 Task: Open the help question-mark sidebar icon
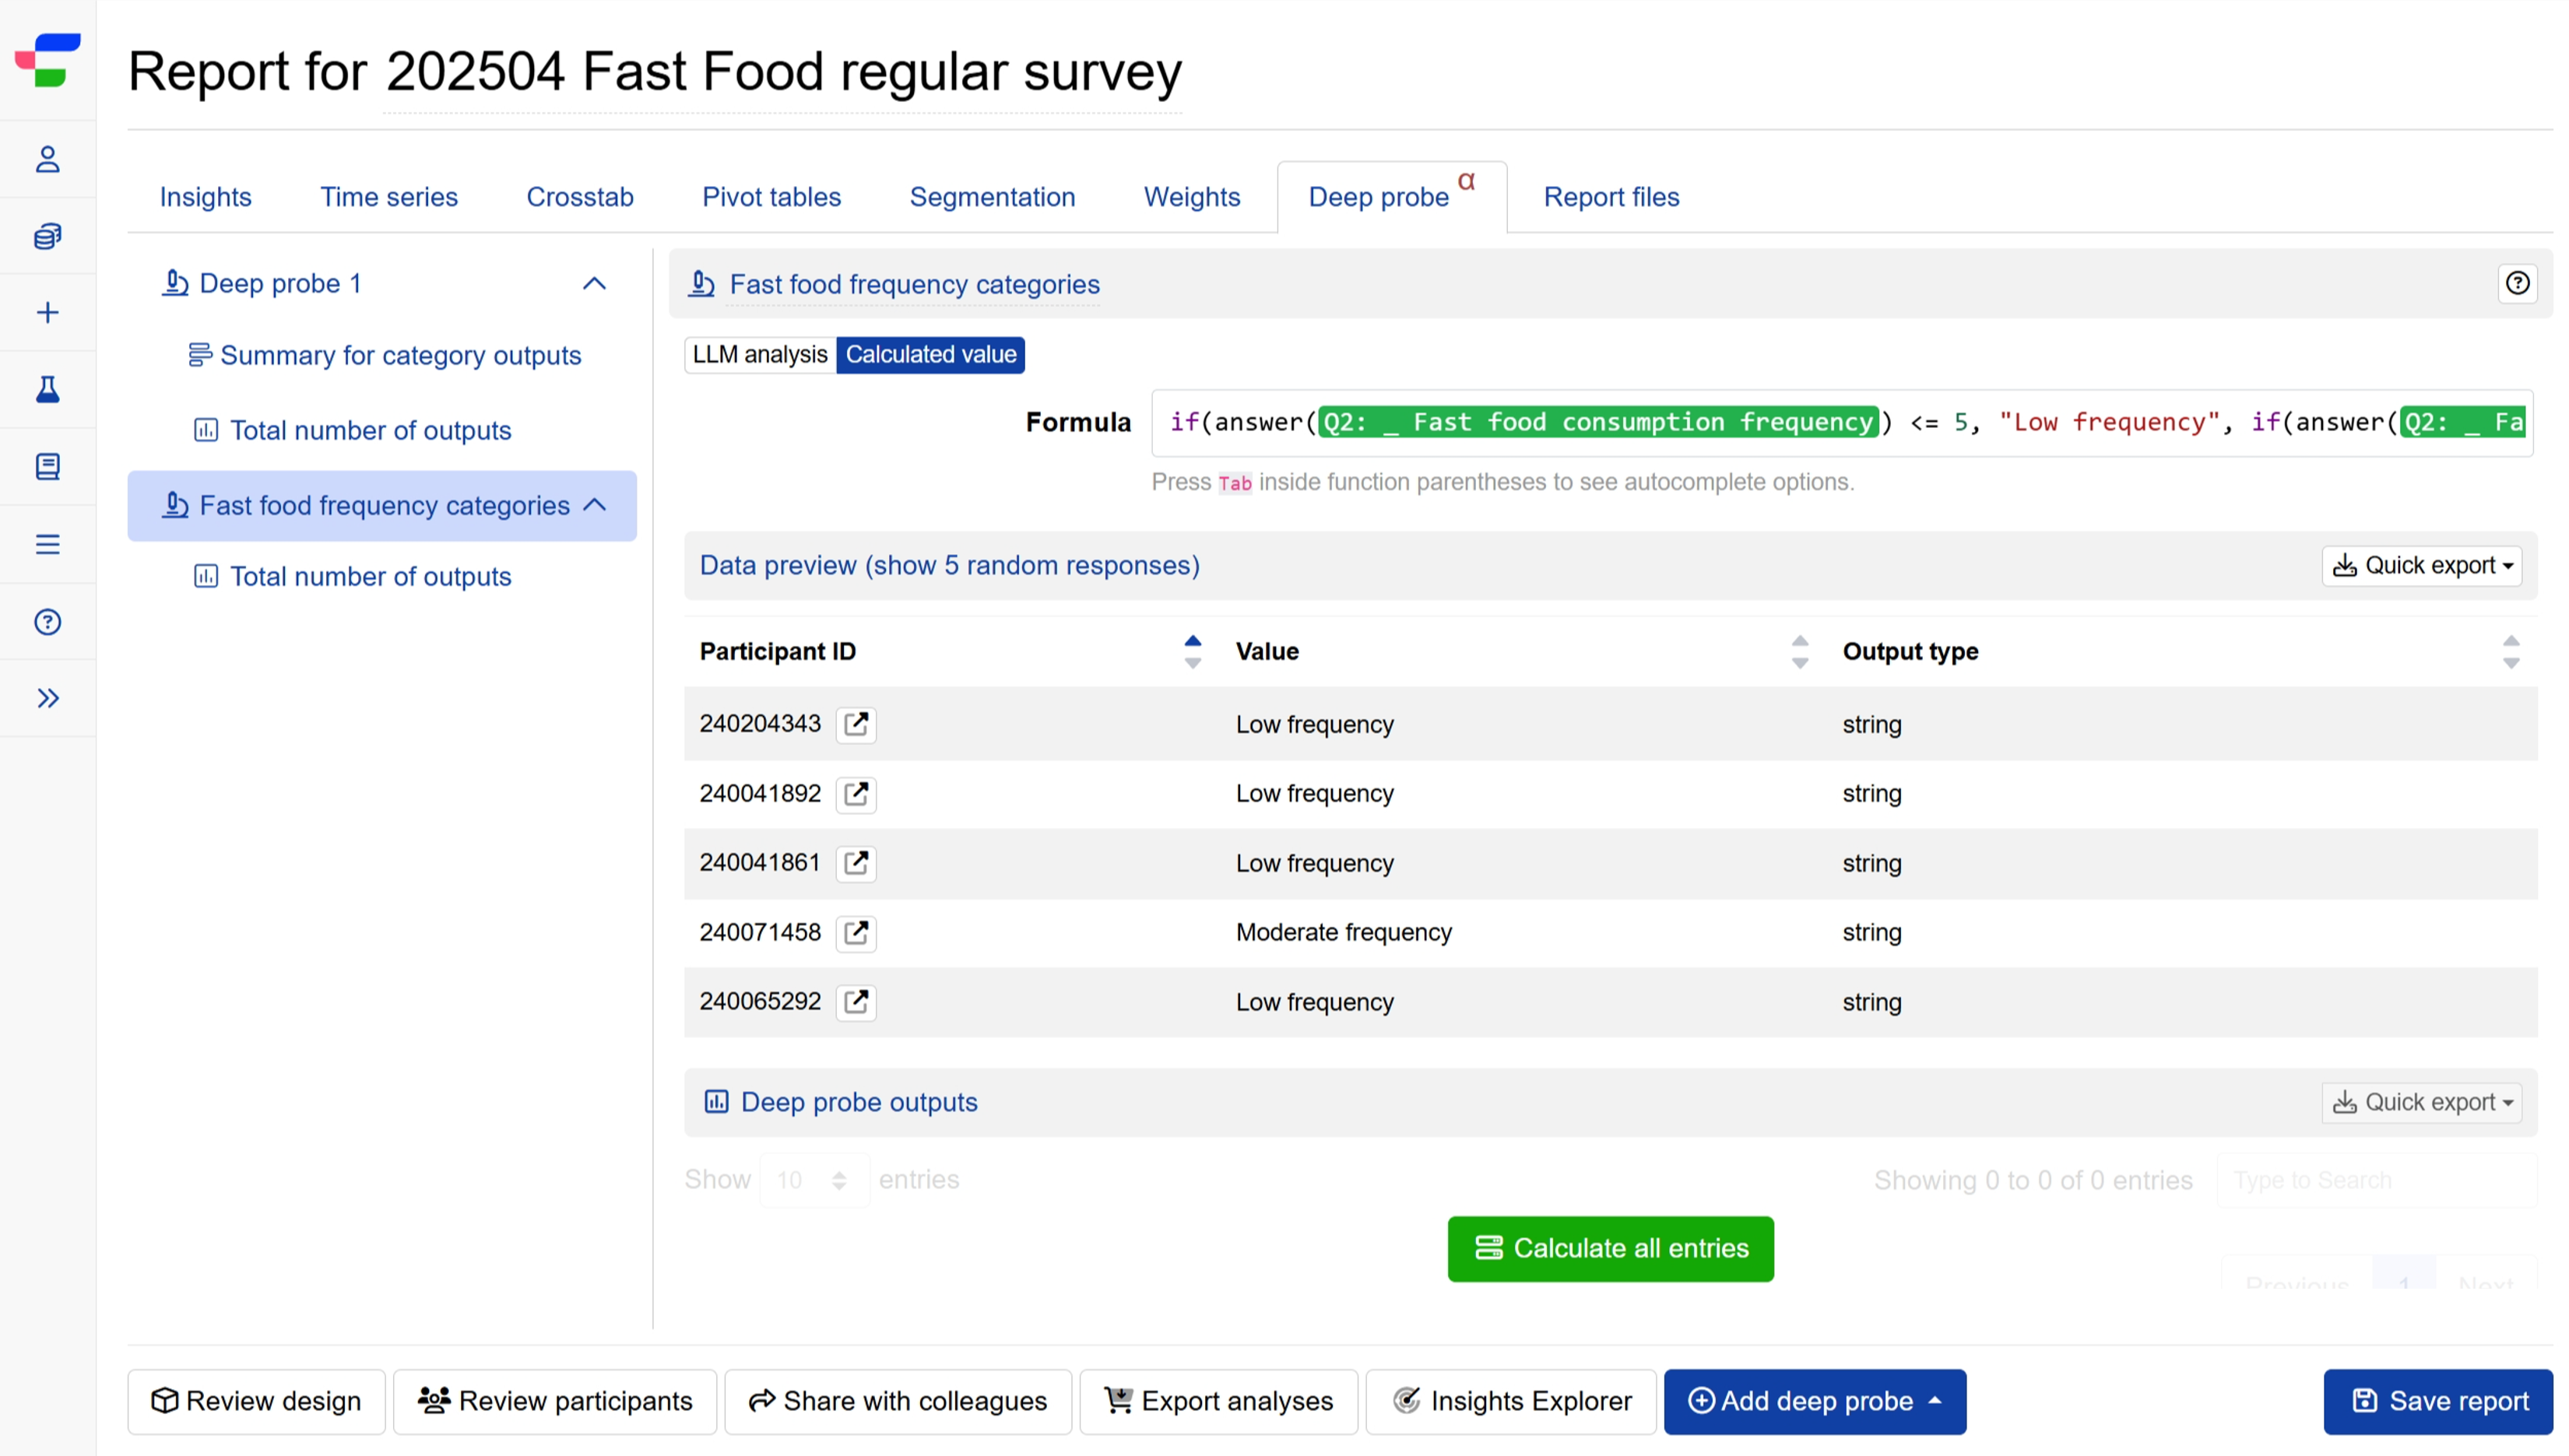47,622
